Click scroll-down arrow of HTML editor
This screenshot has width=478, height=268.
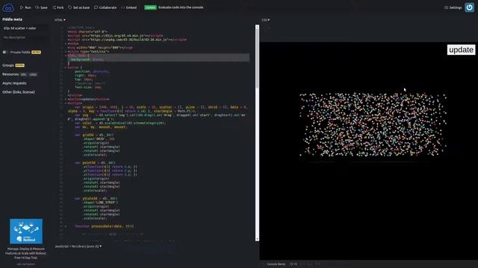point(257,239)
